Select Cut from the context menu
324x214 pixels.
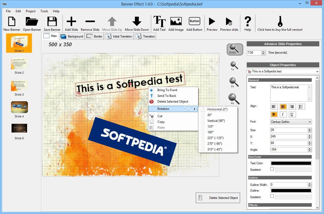click(x=173, y=116)
